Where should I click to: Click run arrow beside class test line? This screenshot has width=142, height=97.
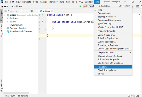(43, 15)
